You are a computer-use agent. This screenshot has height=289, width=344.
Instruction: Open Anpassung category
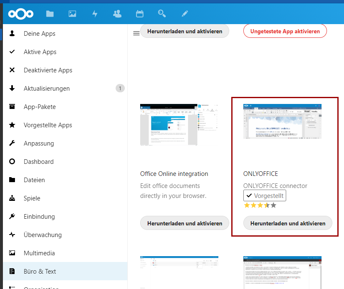pyautogui.click(x=65, y=143)
